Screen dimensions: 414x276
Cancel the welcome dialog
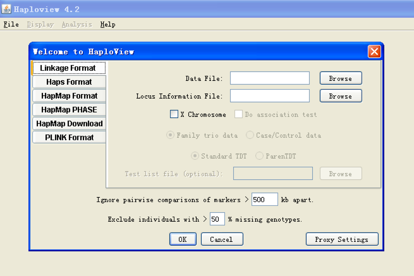tap(222, 239)
